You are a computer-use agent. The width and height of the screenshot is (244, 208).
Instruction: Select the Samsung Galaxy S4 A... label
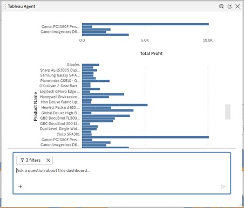[60, 75]
